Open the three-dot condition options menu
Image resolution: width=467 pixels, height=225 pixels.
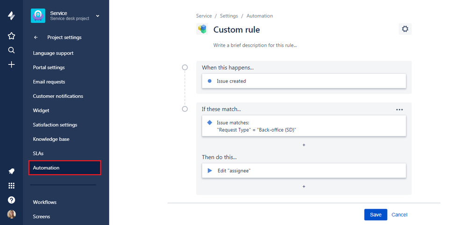click(x=399, y=109)
